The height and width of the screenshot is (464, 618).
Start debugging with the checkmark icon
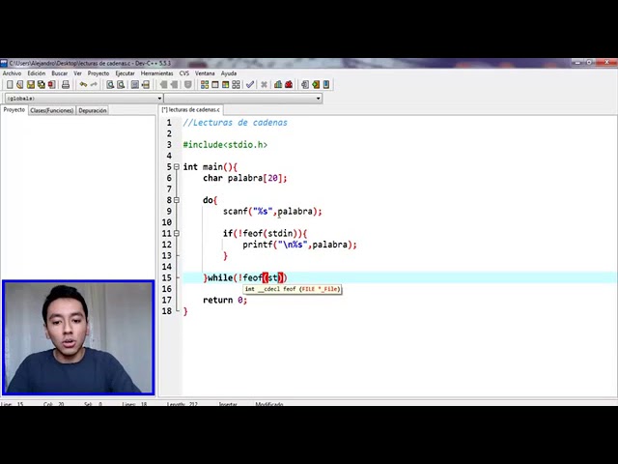pyautogui.click(x=250, y=84)
